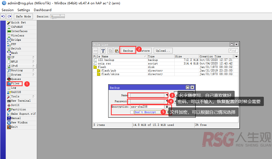
Task: Open the Dashboard menu
Action: [x=43, y=10]
